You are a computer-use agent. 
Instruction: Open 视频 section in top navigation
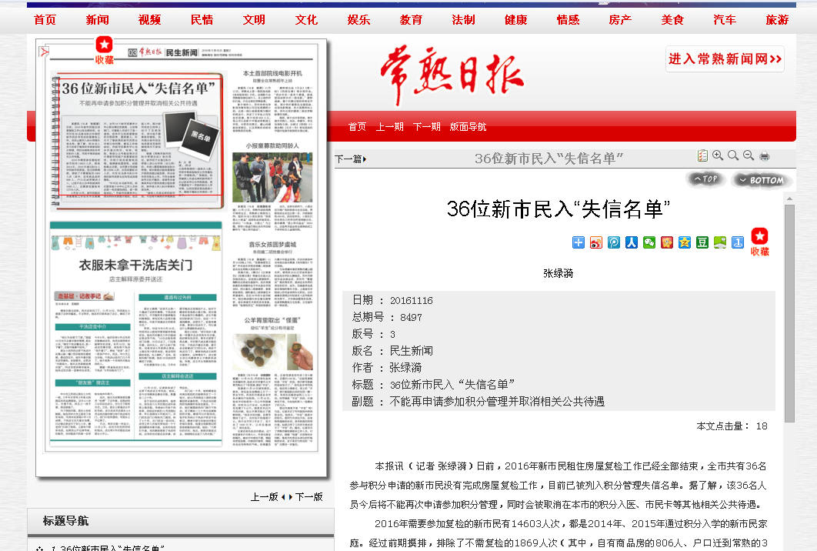[x=149, y=20]
